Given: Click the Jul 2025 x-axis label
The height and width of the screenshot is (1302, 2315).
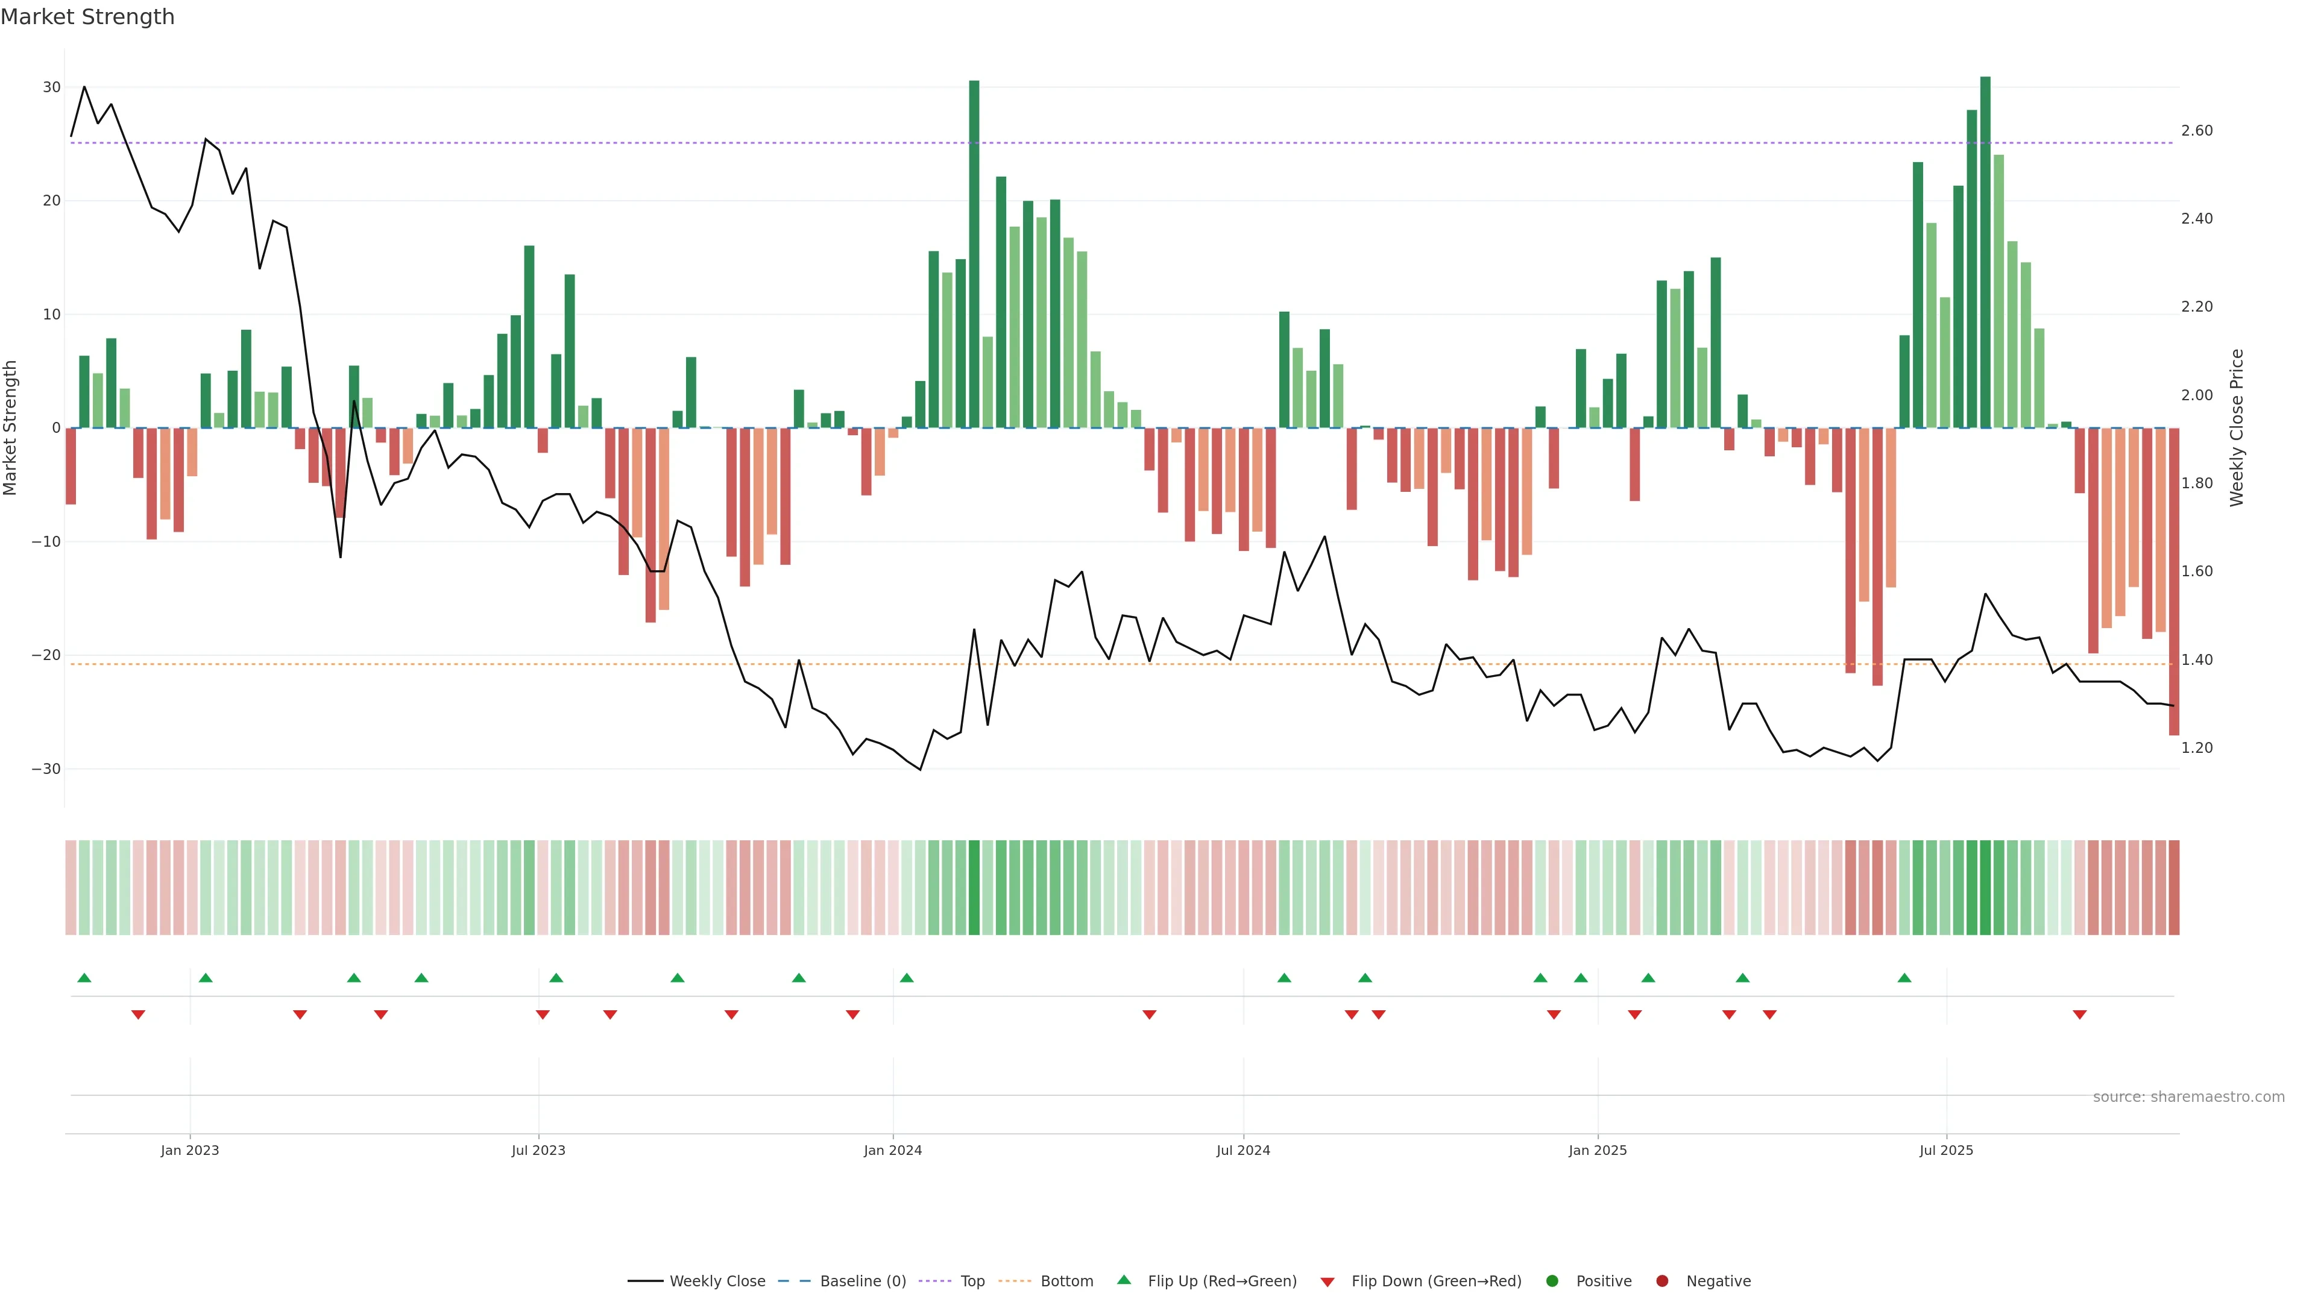Looking at the screenshot, I should (x=1945, y=1150).
